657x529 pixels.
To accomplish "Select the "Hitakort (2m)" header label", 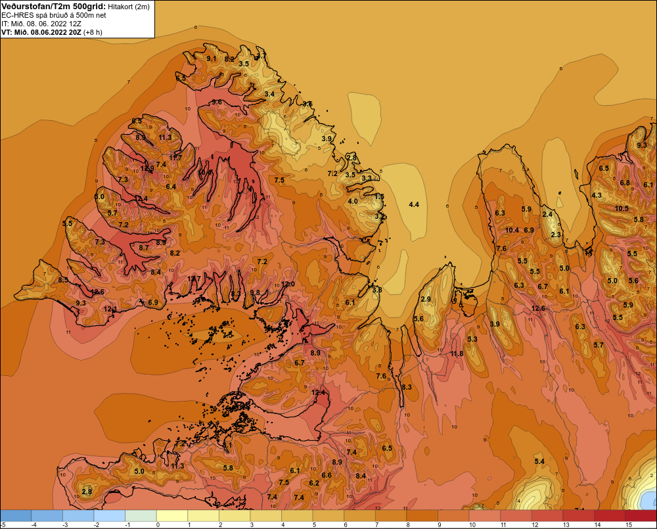I will pos(129,7).
